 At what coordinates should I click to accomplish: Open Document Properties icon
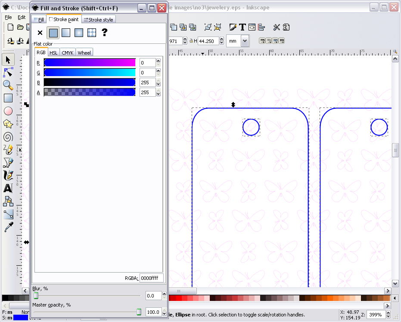tap(286, 27)
